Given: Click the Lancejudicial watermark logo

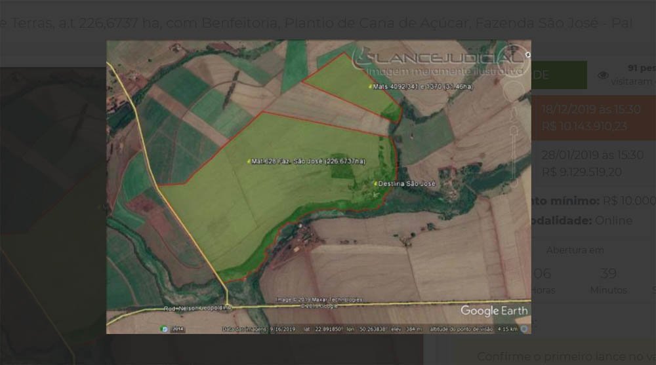Looking at the screenshot, I should [x=440, y=59].
